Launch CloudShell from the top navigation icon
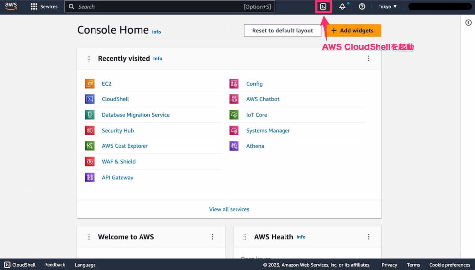 [x=323, y=6]
